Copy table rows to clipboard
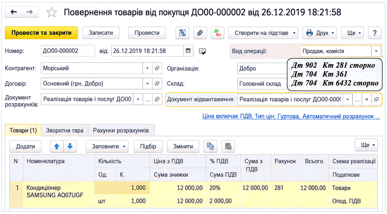The image size is (387, 214). (210, 146)
